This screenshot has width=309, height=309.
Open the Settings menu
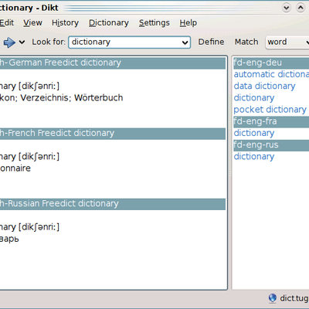pyautogui.click(x=154, y=23)
